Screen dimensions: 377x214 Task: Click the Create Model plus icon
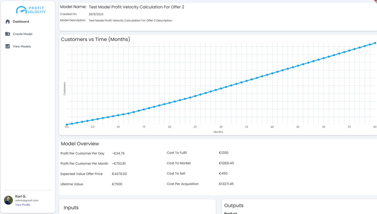pyautogui.click(x=7, y=34)
